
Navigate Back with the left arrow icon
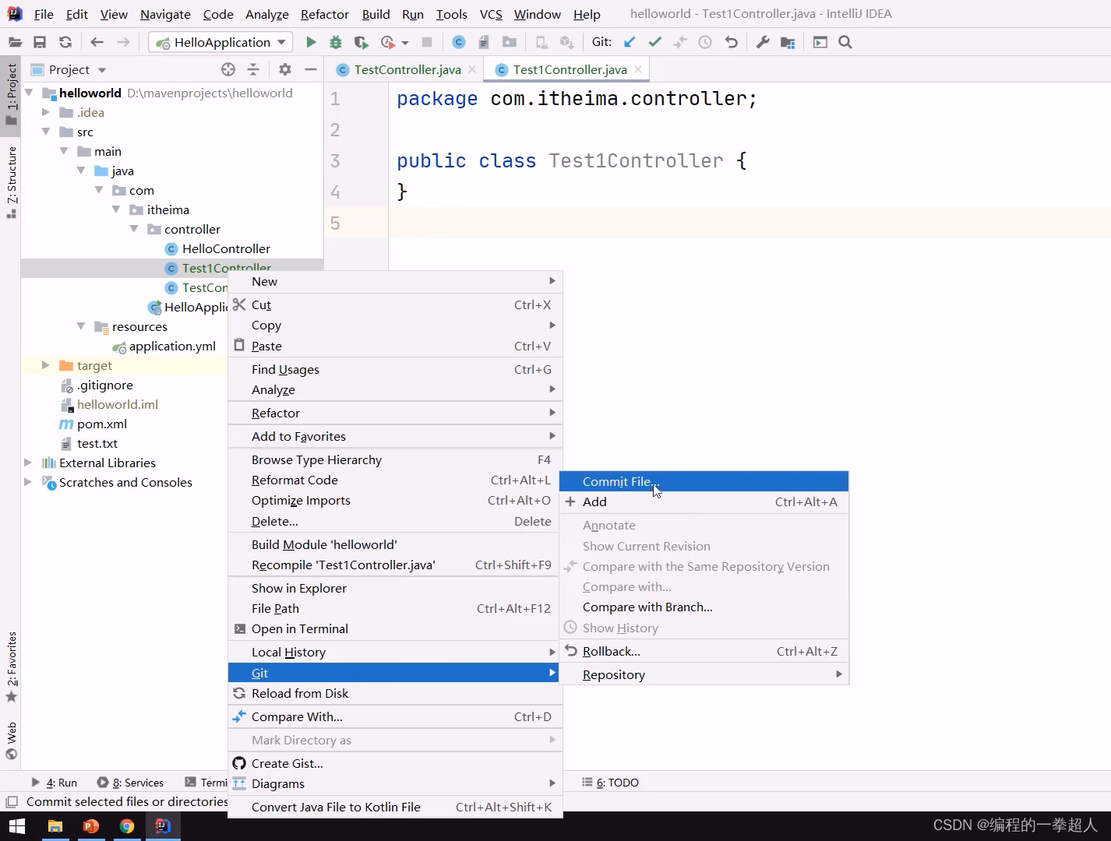[x=97, y=42]
